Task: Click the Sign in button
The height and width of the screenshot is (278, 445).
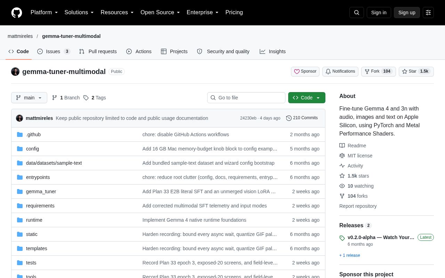Action: 379,13
